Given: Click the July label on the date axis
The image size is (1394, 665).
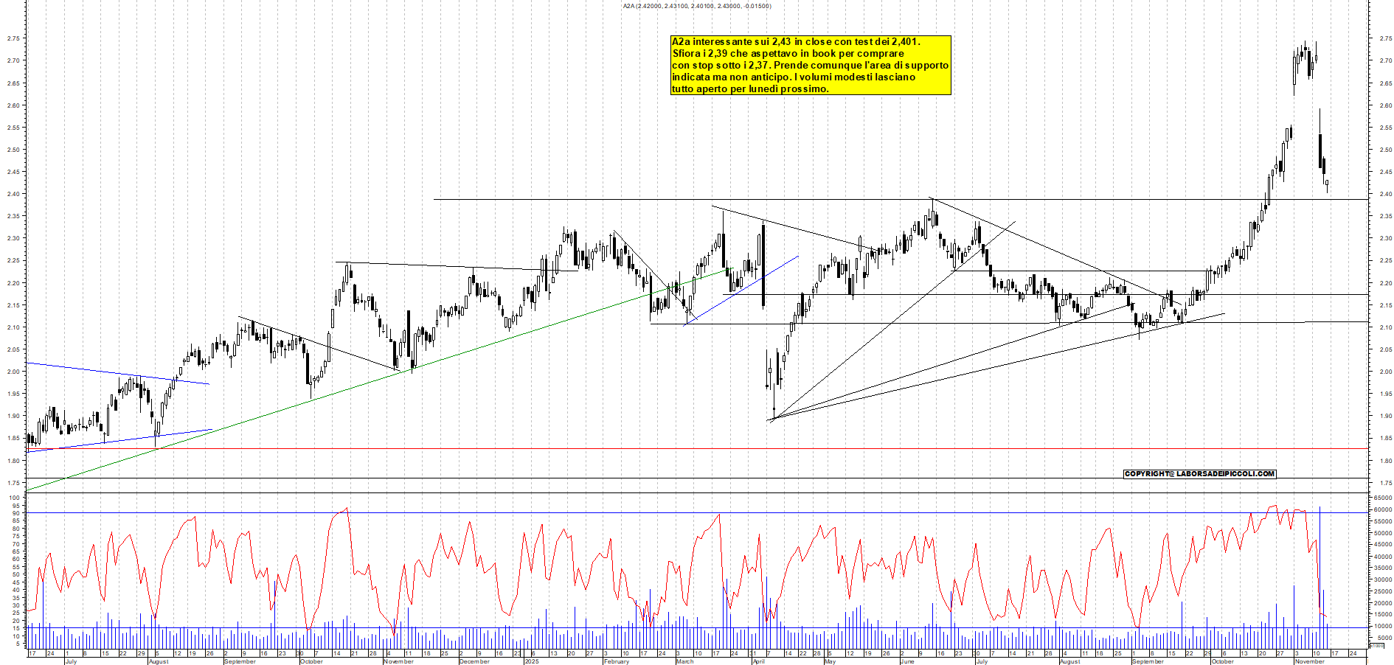Looking at the screenshot, I should pos(72,662).
